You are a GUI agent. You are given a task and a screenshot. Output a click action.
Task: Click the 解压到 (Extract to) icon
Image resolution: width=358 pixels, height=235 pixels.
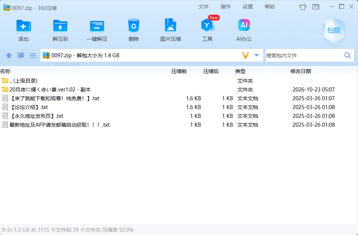coord(60,26)
